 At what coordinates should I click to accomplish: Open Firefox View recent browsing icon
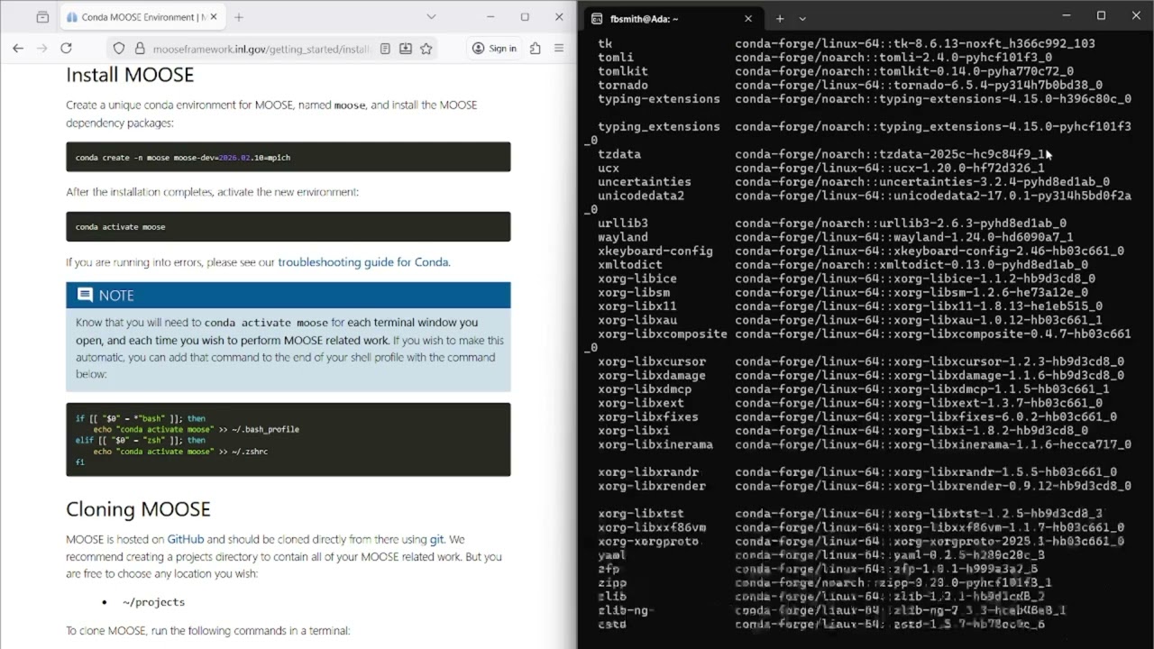pyautogui.click(x=42, y=17)
